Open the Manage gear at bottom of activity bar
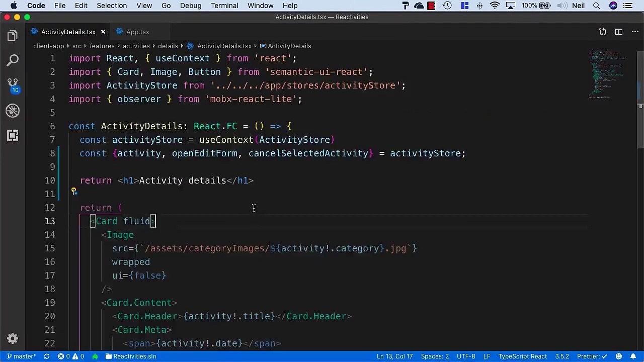 click(13, 338)
